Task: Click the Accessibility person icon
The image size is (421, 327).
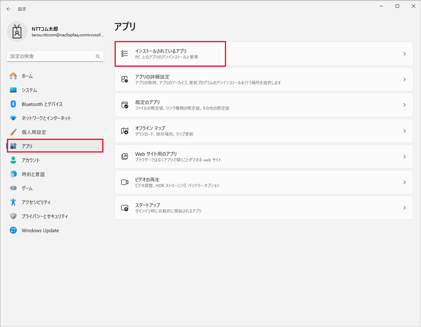Action: pyautogui.click(x=13, y=202)
